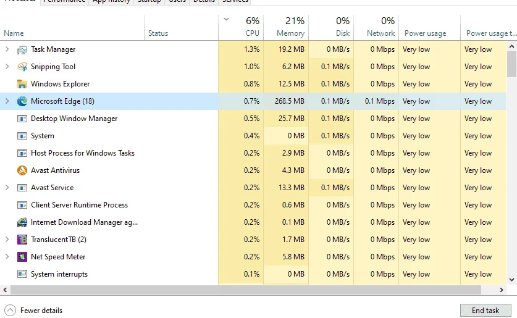Click the 1.0% CPU value for Snipping Tool
This screenshot has width=517, height=318.
pos(252,67)
